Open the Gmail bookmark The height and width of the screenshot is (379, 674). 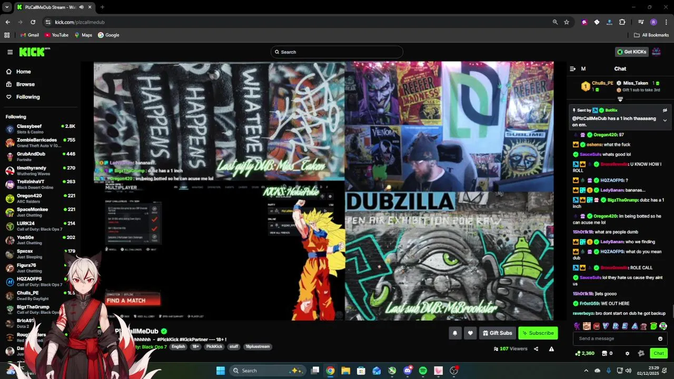coord(29,35)
